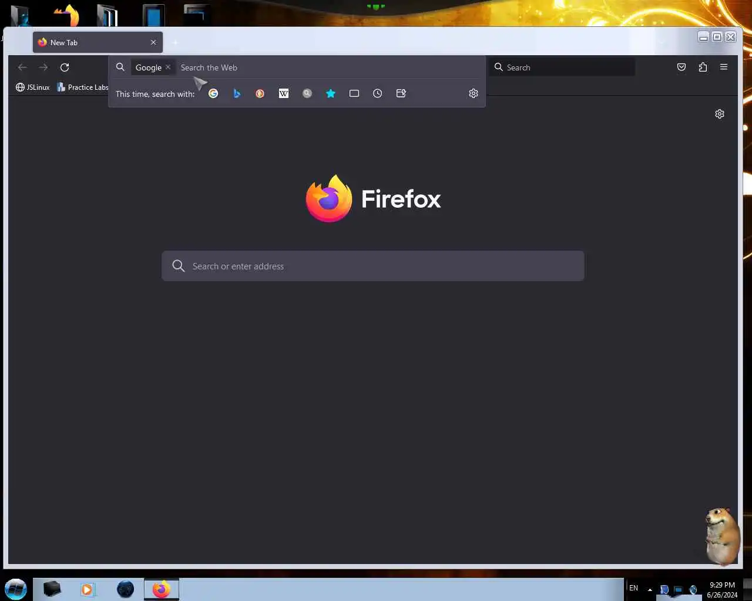Go forward one page

point(43,67)
